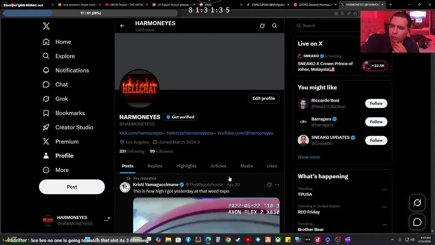Follow SNEAKO UPDATES
The height and width of the screenshot is (245, 435).
[376, 140]
